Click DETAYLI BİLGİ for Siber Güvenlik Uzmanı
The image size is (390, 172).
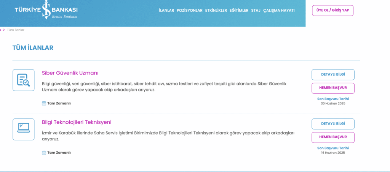pos(333,74)
